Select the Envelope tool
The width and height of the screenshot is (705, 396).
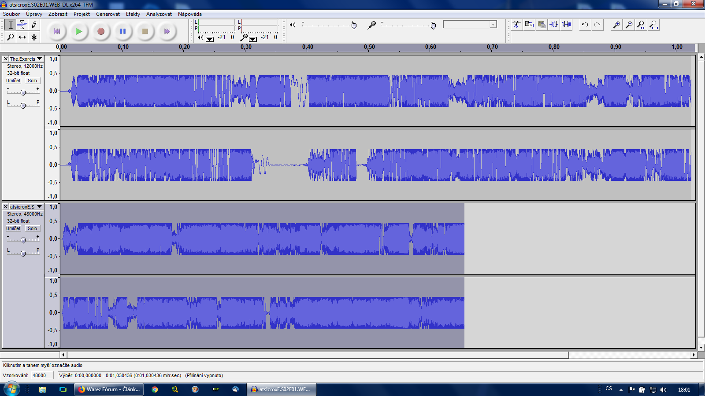[x=22, y=25]
